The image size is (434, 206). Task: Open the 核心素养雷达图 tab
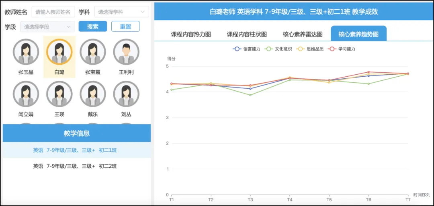[303, 34]
